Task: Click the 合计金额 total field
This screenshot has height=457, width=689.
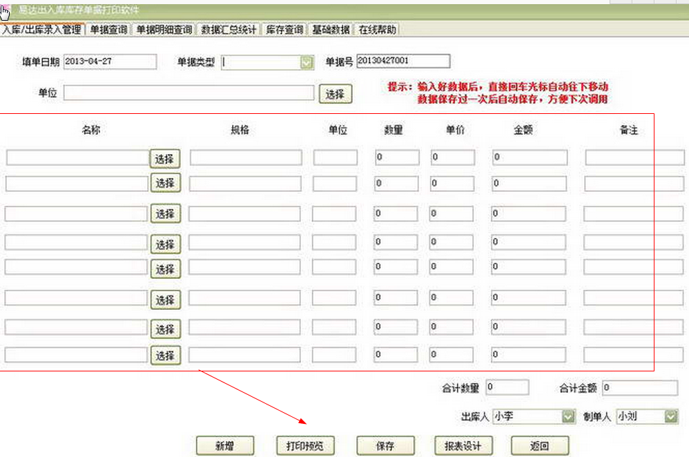Action: [640, 387]
